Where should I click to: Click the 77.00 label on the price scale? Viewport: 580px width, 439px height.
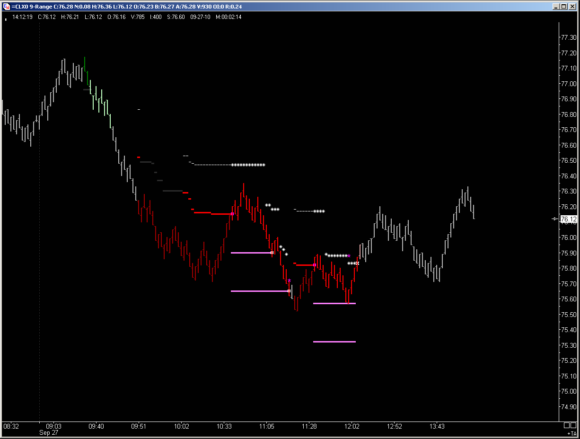point(568,84)
